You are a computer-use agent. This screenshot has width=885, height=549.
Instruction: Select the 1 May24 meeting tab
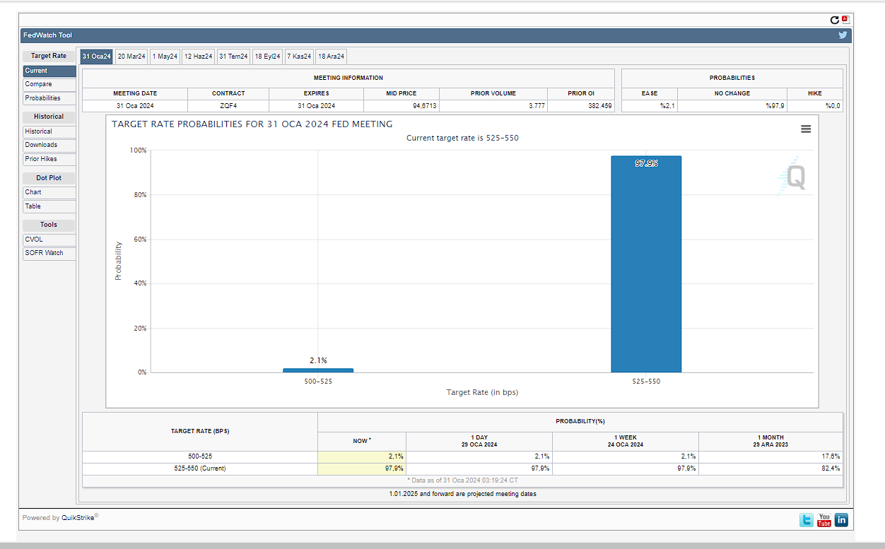[165, 57]
